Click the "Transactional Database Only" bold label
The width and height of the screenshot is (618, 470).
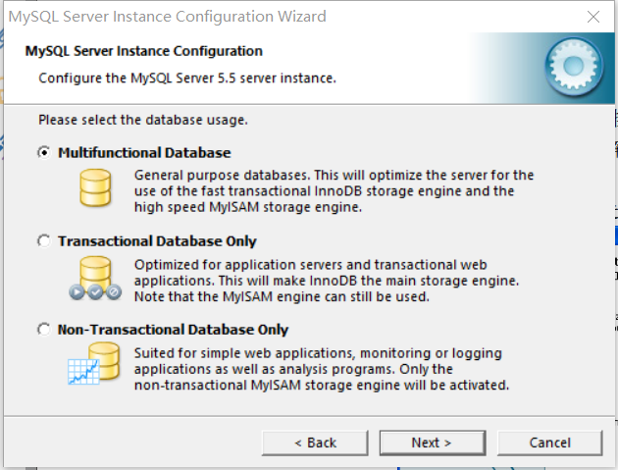[x=157, y=241]
